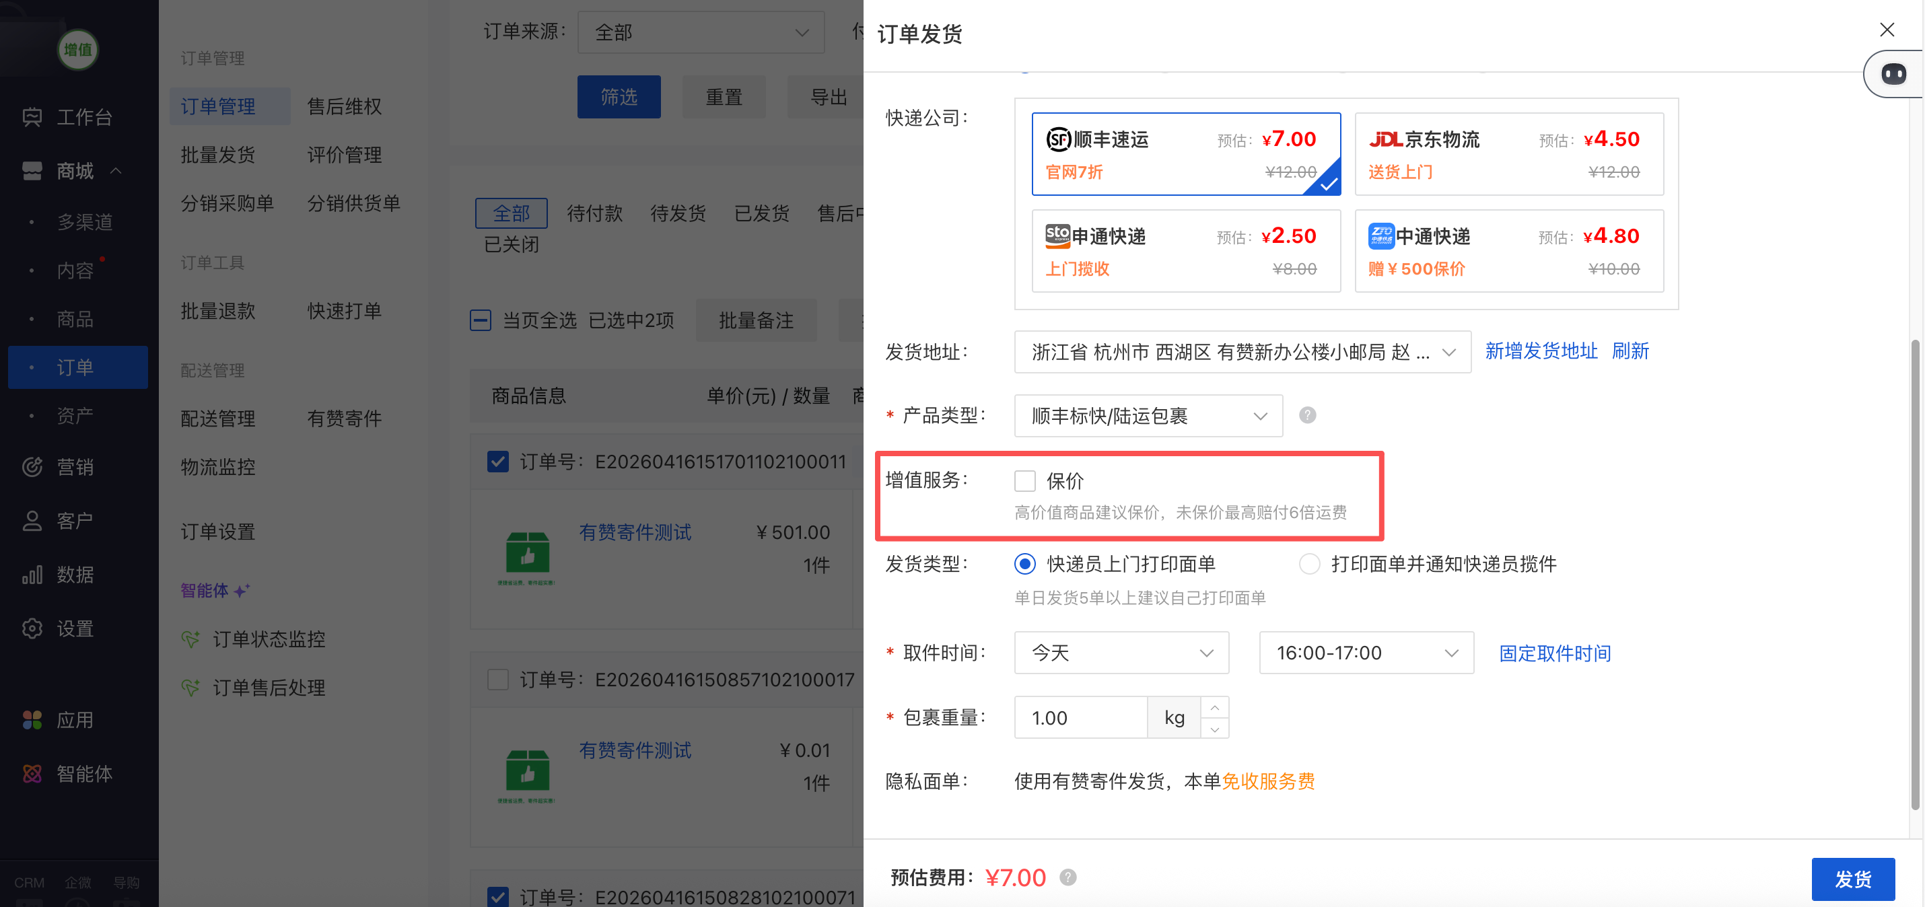Increase package weight with up stepper arrow
The height and width of the screenshot is (907, 1925).
pyautogui.click(x=1214, y=706)
